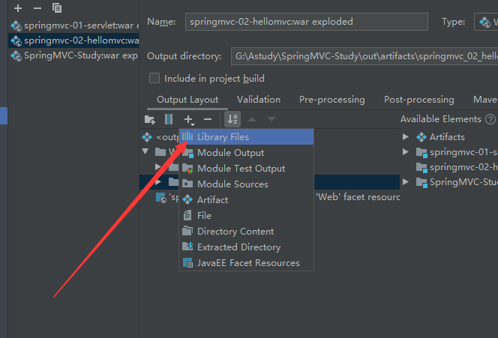Copy artifact configuration icon
Viewport: 498px width, 338px height.
pos(57,8)
